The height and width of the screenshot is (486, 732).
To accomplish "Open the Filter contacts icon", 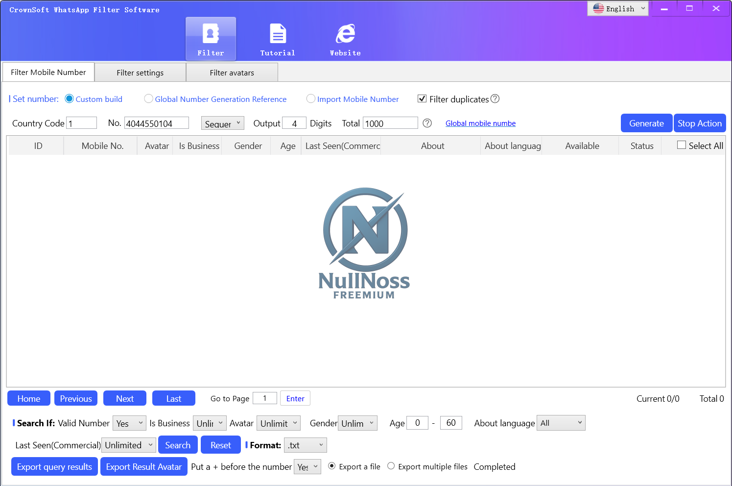I will [211, 34].
